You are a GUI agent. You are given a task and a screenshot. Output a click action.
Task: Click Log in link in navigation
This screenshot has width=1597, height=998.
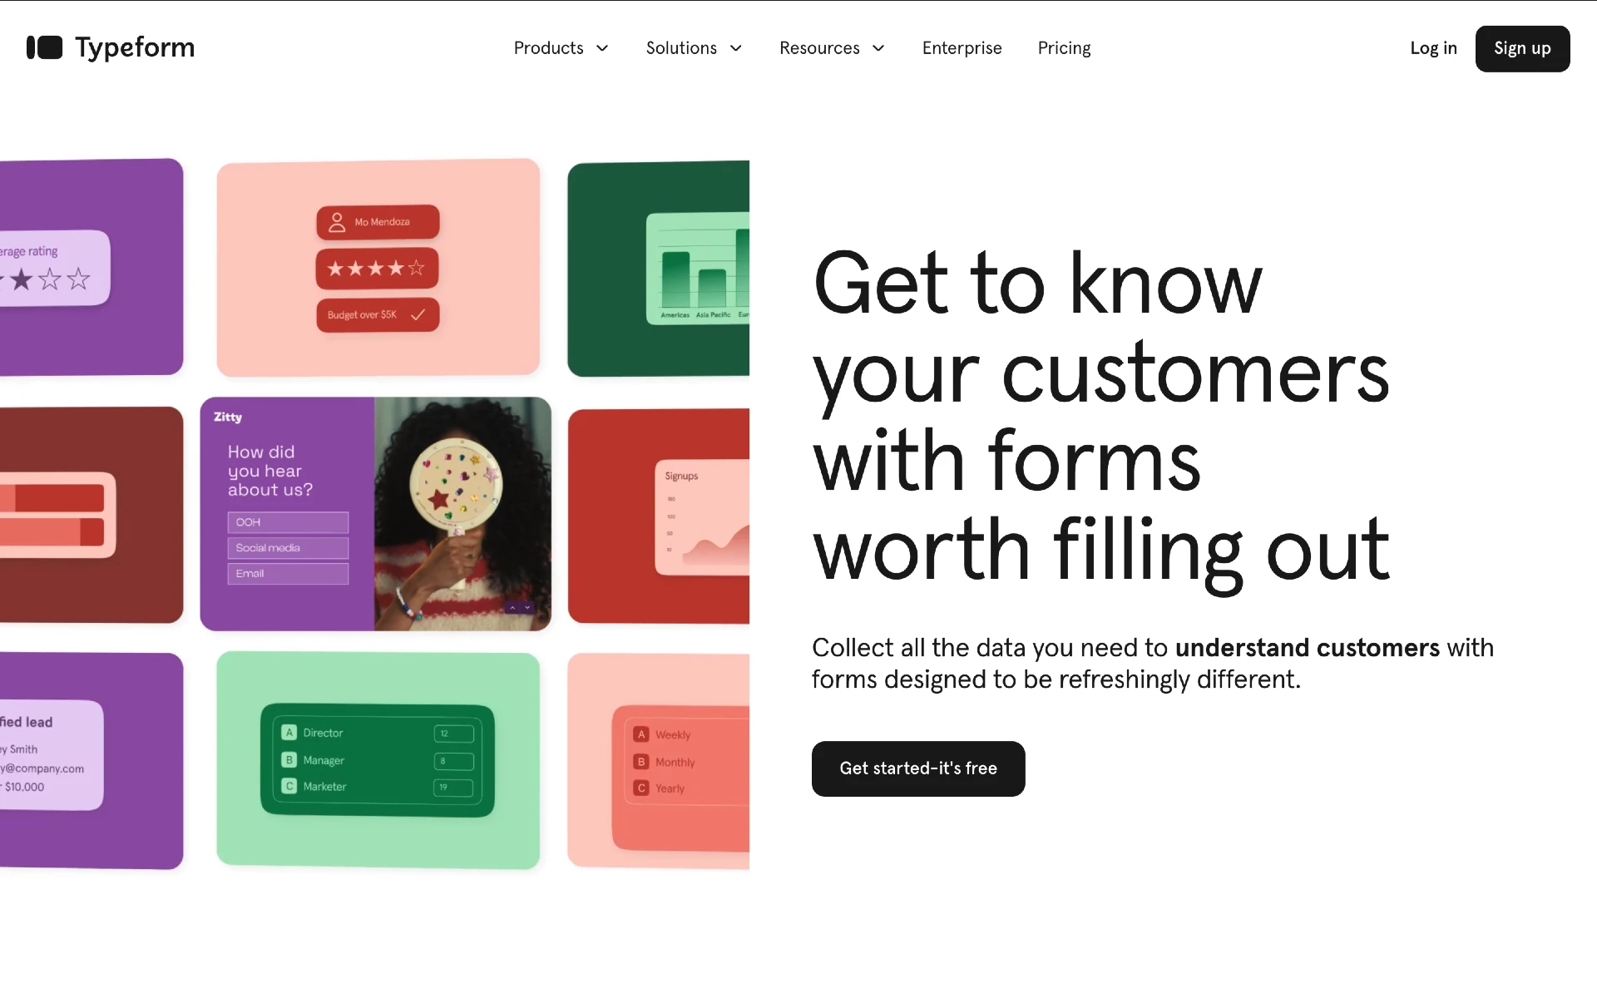(x=1432, y=48)
